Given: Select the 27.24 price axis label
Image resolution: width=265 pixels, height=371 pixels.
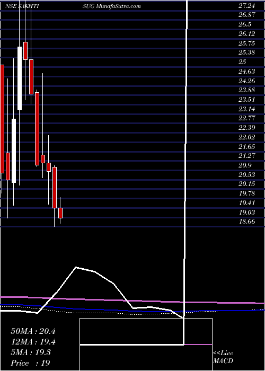Looking at the screenshot, I should click(x=247, y=6).
